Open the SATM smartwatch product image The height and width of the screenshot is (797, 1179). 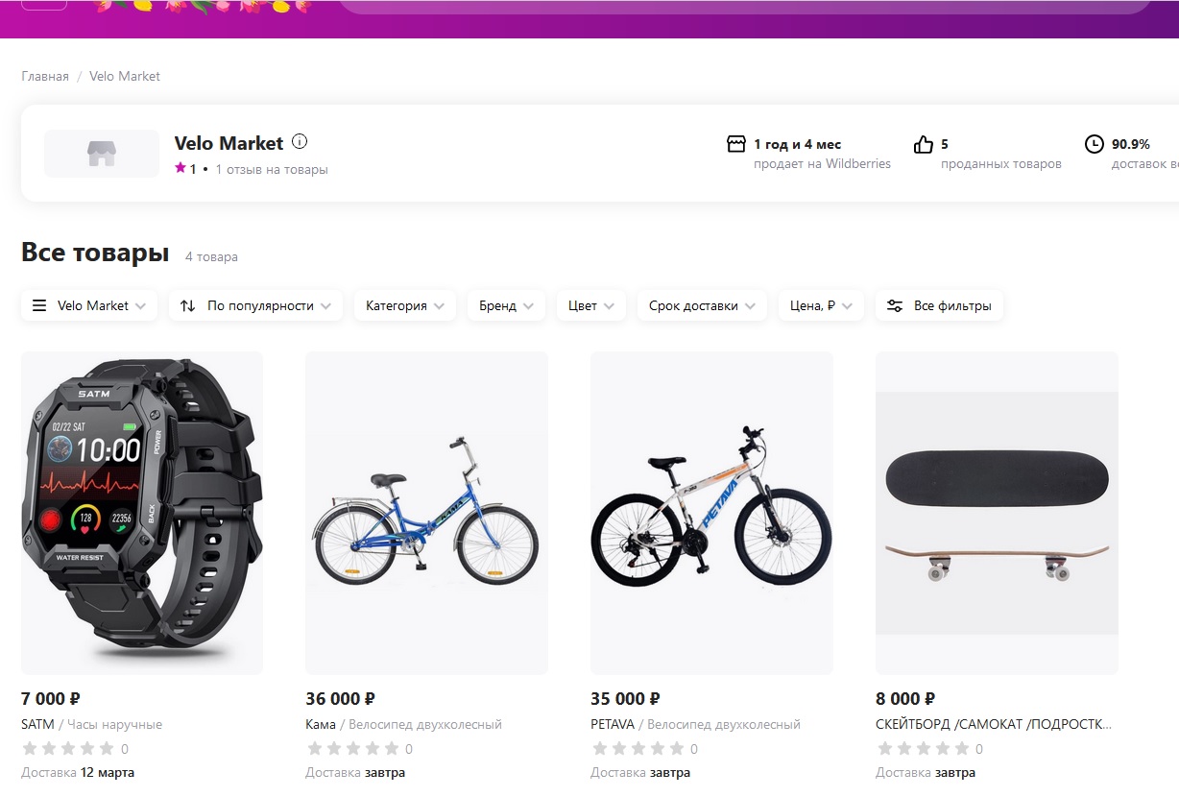[142, 513]
